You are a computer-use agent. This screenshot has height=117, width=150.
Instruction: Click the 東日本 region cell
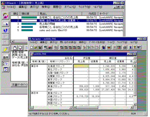(x=39, y=78)
